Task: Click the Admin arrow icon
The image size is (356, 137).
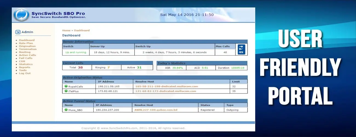Action: pos(18,32)
